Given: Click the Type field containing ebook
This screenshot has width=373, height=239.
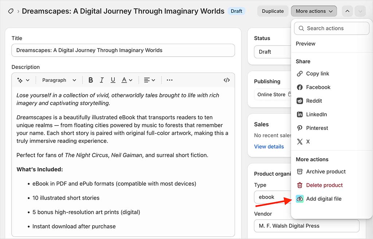Looking at the screenshot, I should coord(272,197).
